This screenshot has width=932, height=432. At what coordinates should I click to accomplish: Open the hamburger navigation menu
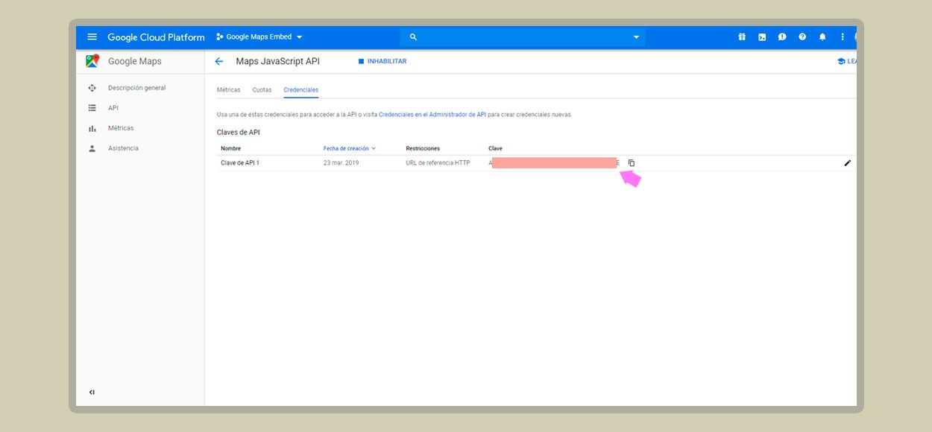click(x=92, y=37)
